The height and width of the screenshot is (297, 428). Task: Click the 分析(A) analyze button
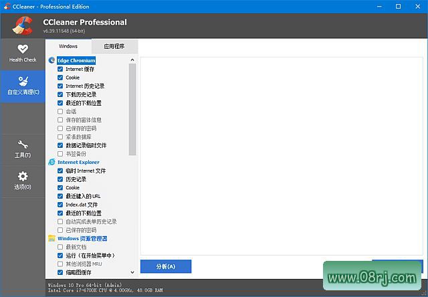click(166, 266)
